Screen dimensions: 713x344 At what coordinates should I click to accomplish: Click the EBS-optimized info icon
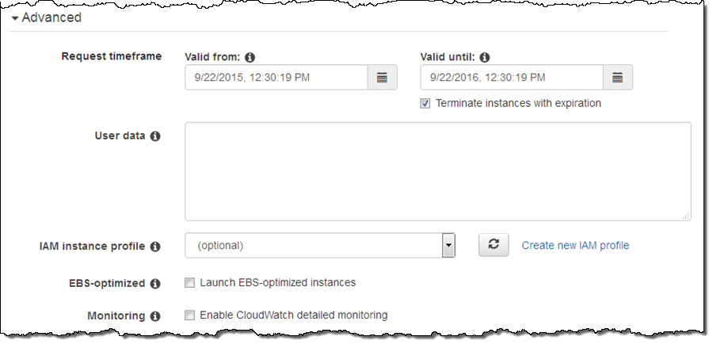click(x=155, y=283)
